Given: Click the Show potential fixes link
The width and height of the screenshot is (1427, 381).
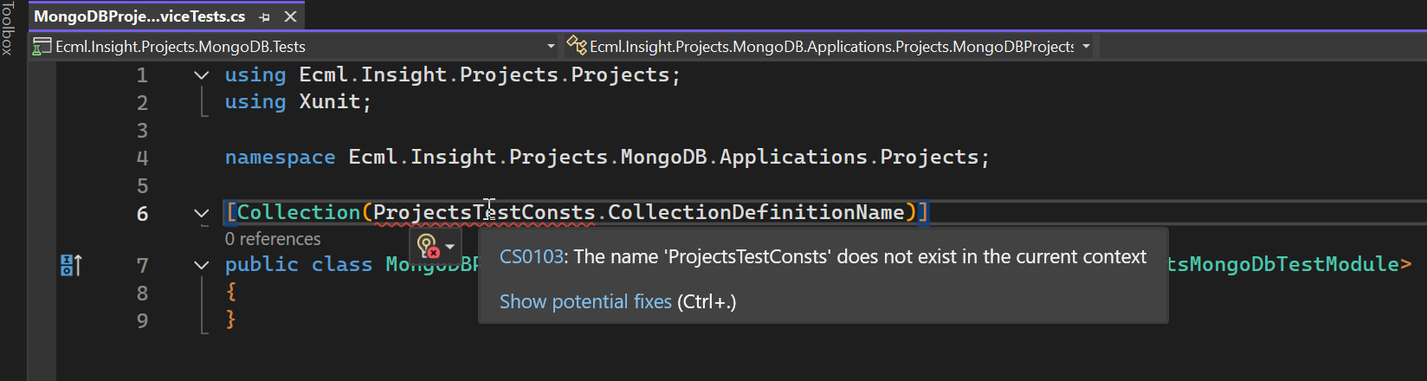Looking at the screenshot, I should 585,301.
